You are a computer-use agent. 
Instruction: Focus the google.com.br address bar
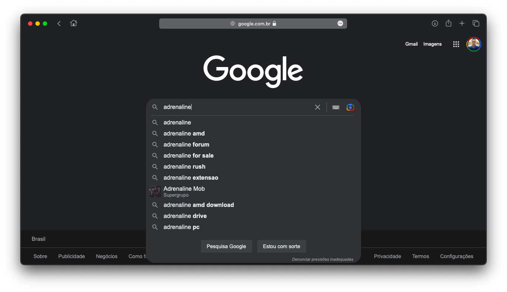(253, 24)
